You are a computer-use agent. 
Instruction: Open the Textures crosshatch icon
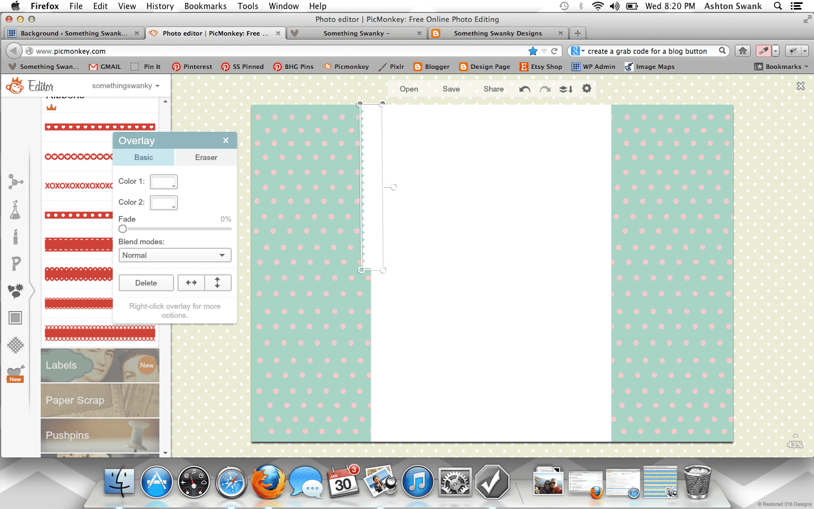pyautogui.click(x=15, y=345)
